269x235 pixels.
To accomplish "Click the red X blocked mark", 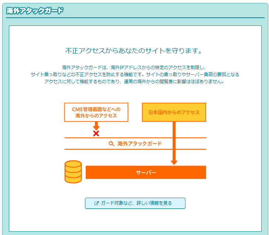I will pos(96,133).
